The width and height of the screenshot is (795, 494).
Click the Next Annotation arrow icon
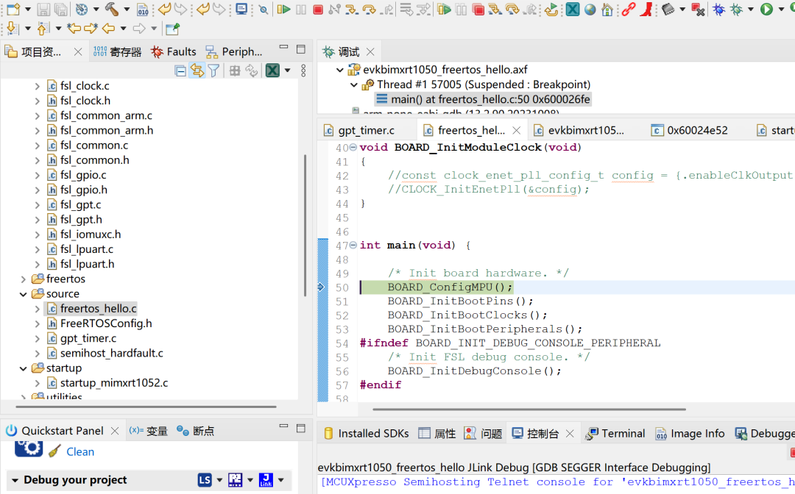[x=13, y=29]
